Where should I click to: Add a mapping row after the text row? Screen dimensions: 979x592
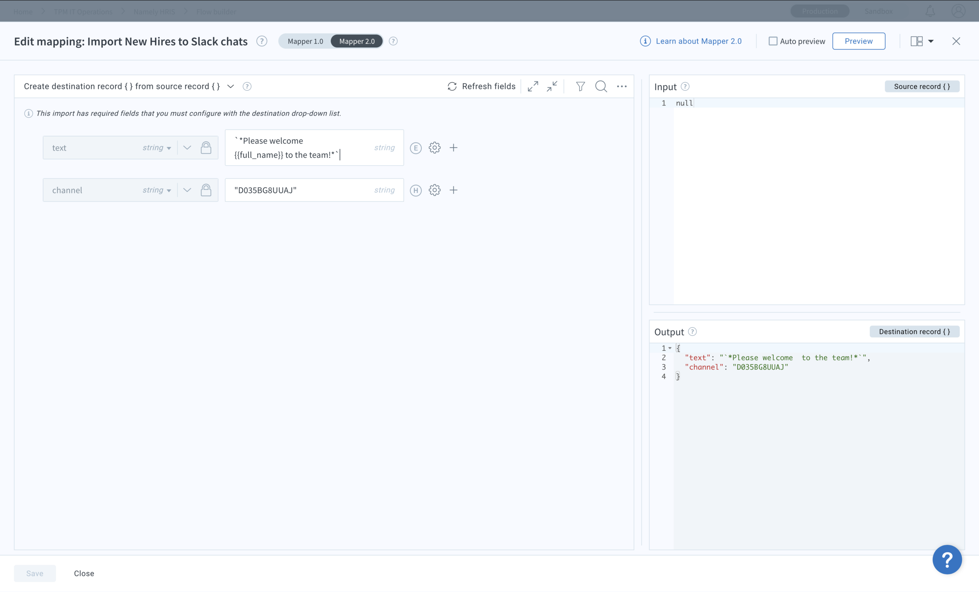click(x=453, y=148)
